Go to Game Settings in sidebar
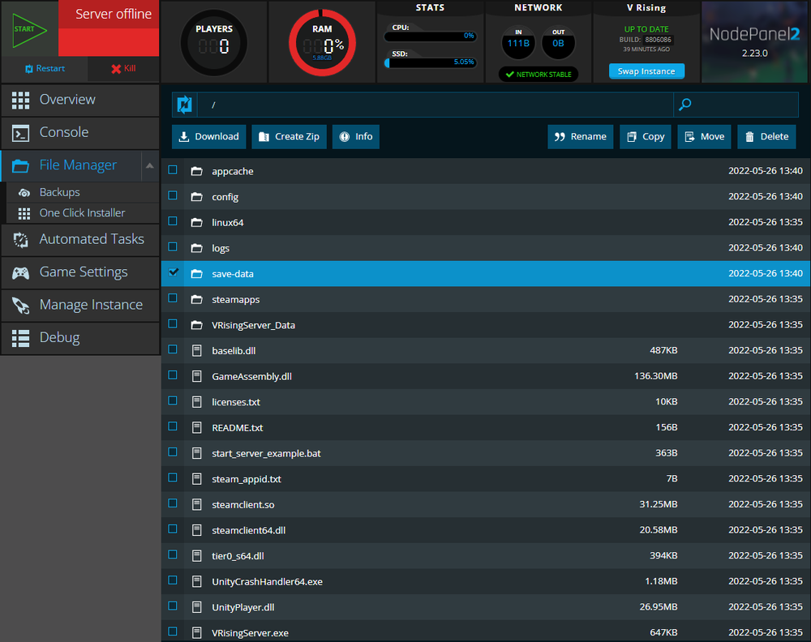Image resolution: width=811 pixels, height=642 pixels. [84, 272]
